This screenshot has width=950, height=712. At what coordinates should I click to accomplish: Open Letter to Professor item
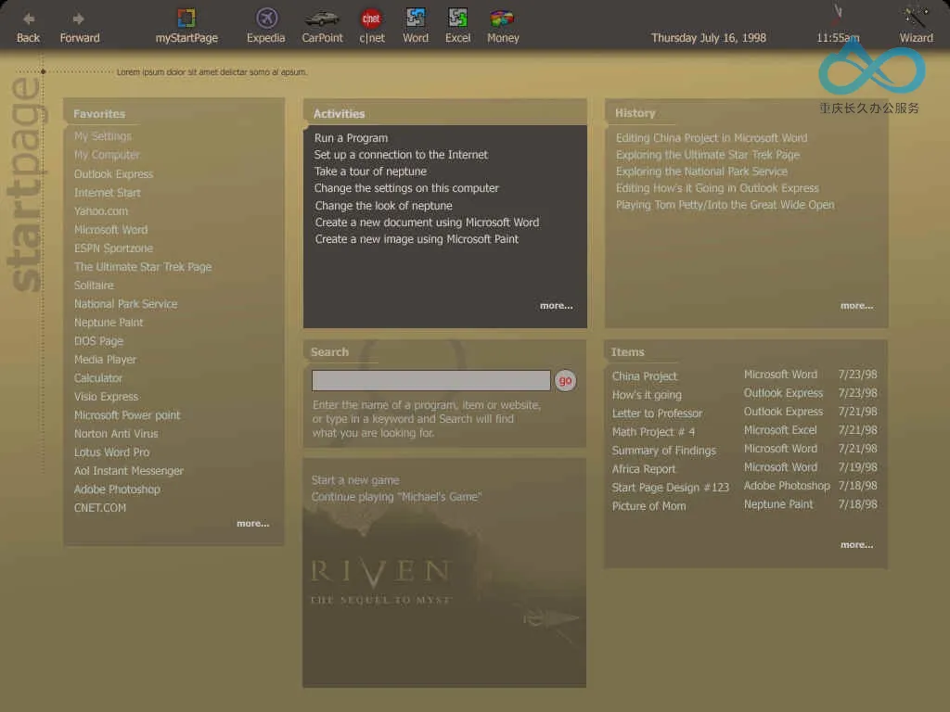point(657,413)
